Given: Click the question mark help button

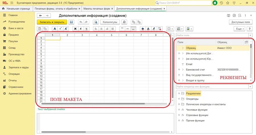Looking at the screenshot, I should 249,29.
